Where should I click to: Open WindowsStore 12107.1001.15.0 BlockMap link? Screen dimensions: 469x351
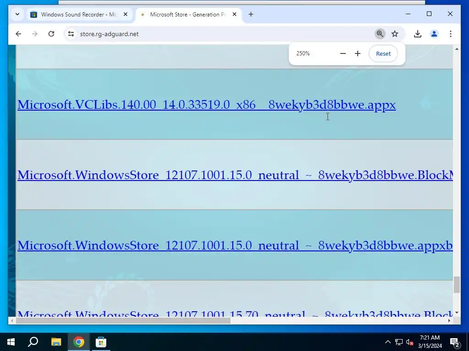pyautogui.click(x=235, y=175)
